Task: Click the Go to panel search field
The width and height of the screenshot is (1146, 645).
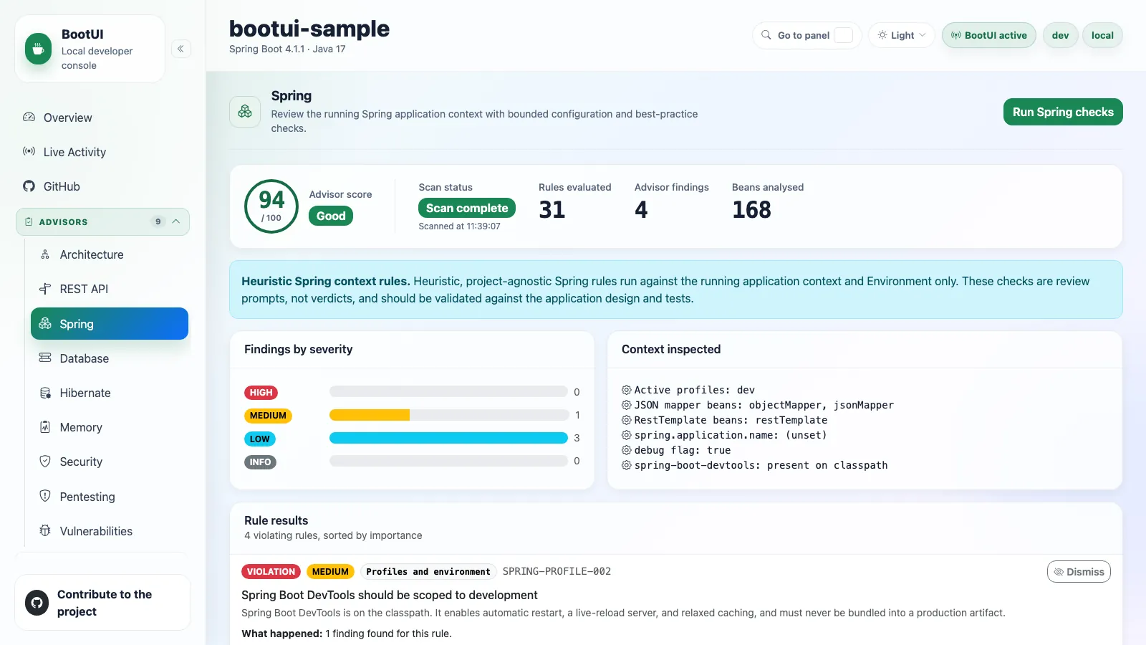Action: tap(807, 35)
